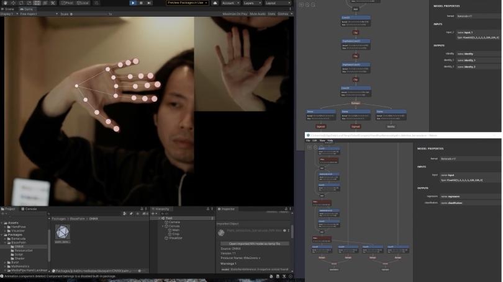Select the Visualizer object in Hierarchy
503x282 pixels.
coord(176,237)
